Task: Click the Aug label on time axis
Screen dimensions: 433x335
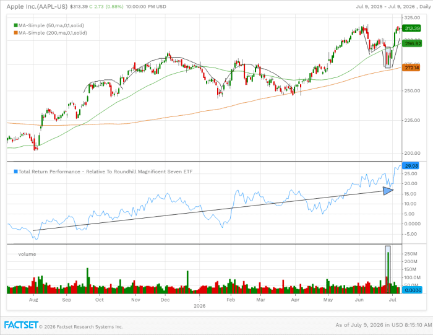Action: 33,300
